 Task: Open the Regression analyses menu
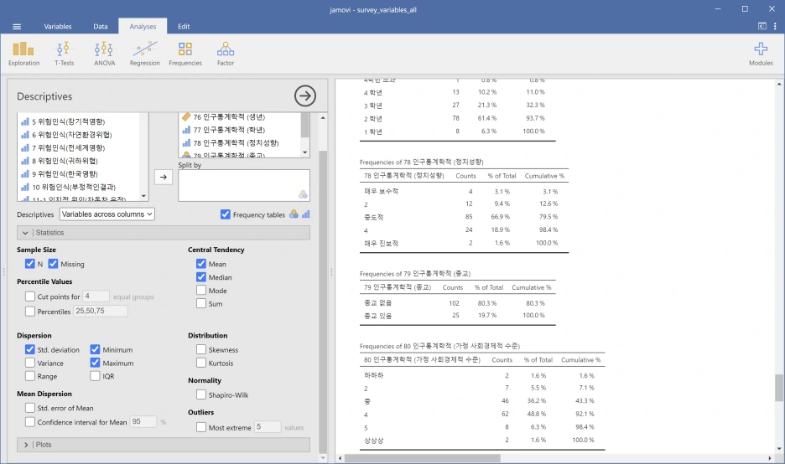tap(145, 54)
